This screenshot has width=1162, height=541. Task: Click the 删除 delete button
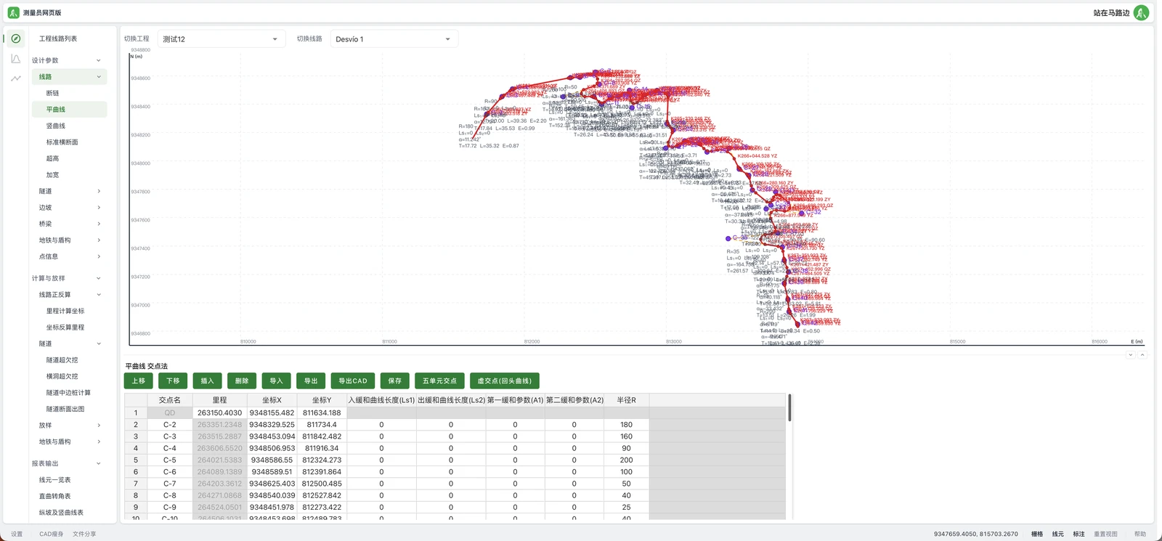[x=242, y=381]
